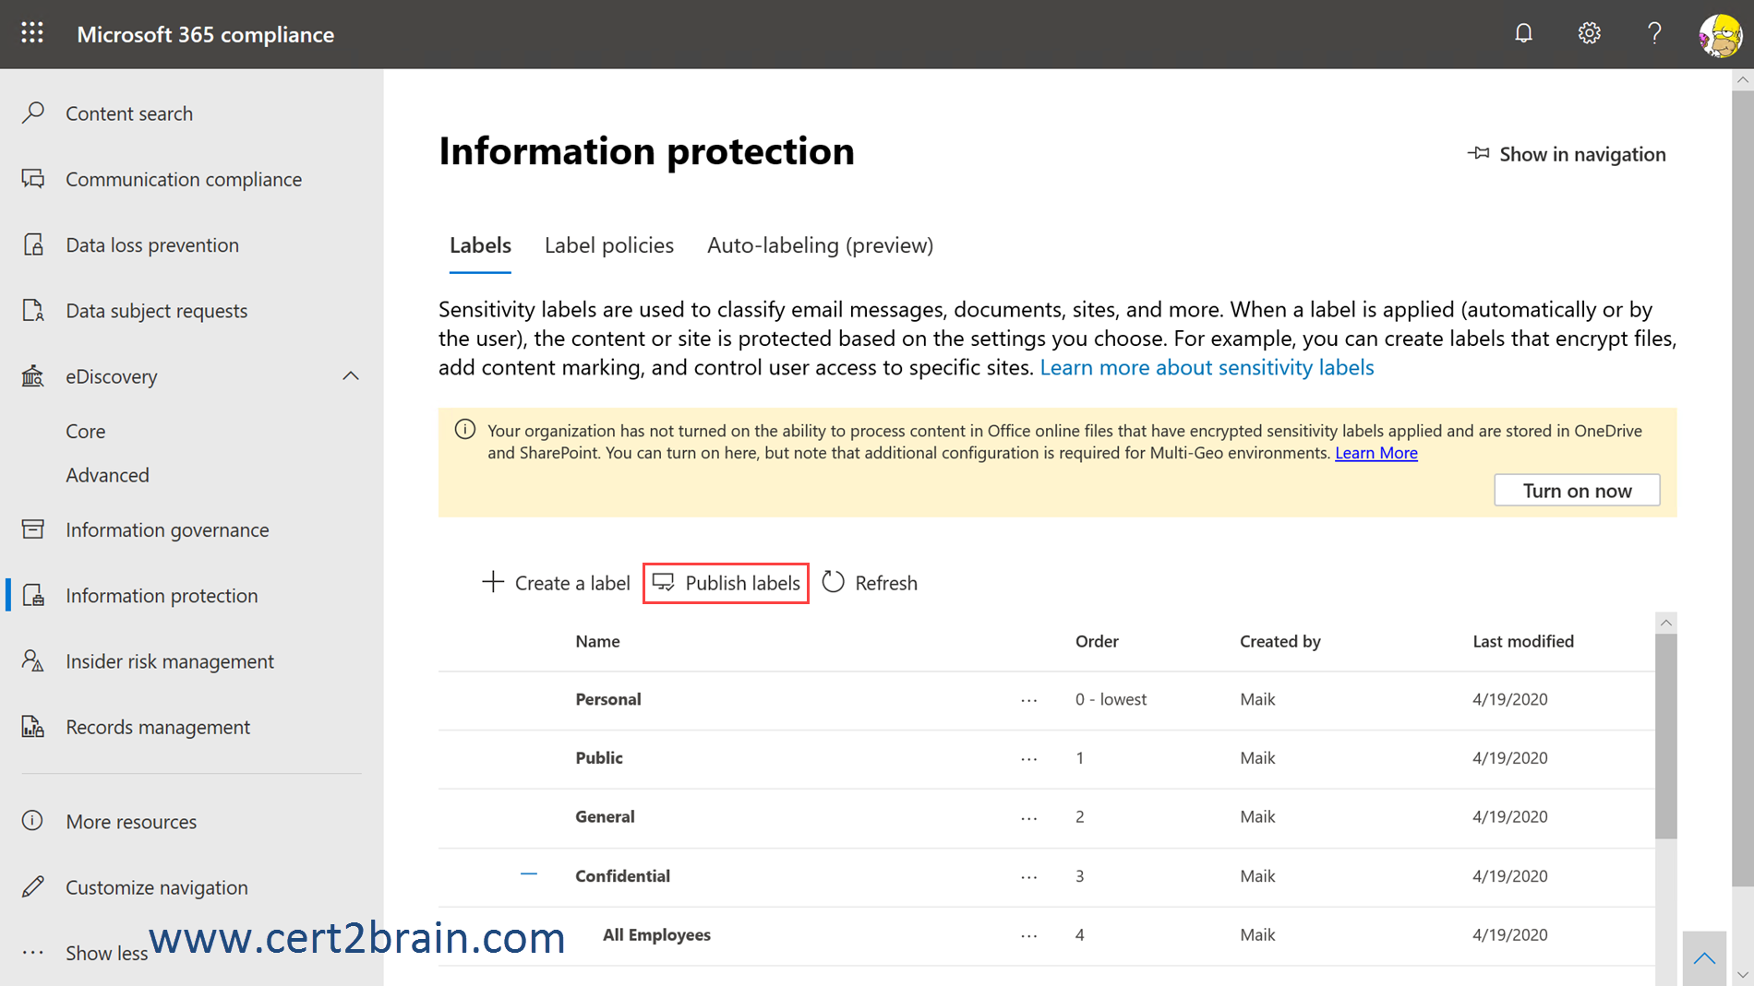This screenshot has height=986, width=1754.
Task: Click the Information protection lock icon
Action: (x=33, y=595)
